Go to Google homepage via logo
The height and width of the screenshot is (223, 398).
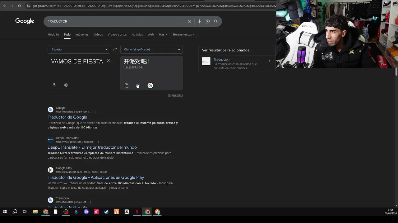pyautogui.click(x=25, y=21)
